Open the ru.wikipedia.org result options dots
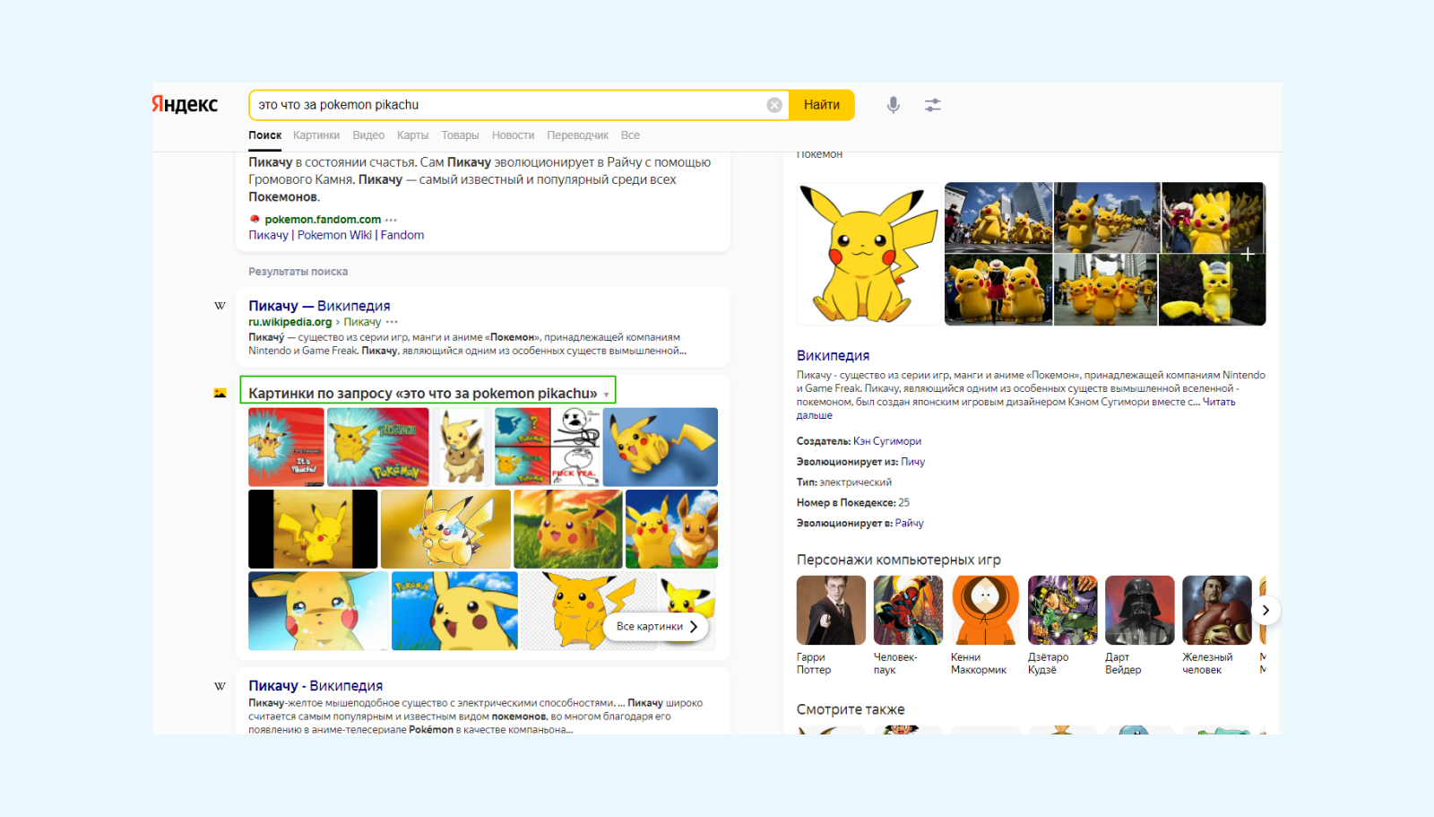Viewport: 1434px width, 817px height. click(x=392, y=322)
